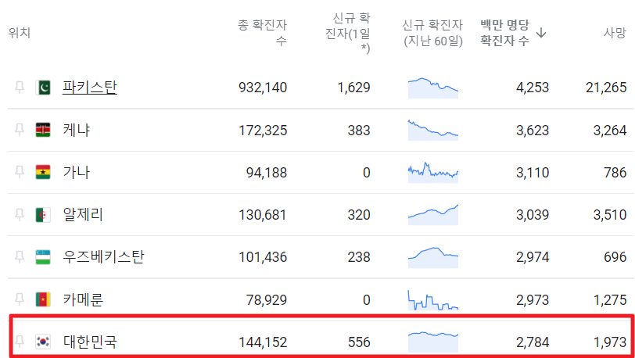Click per-million value 3,623
Image resolution: width=635 pixels, height=358 pixels.
(x=533, y=131)
